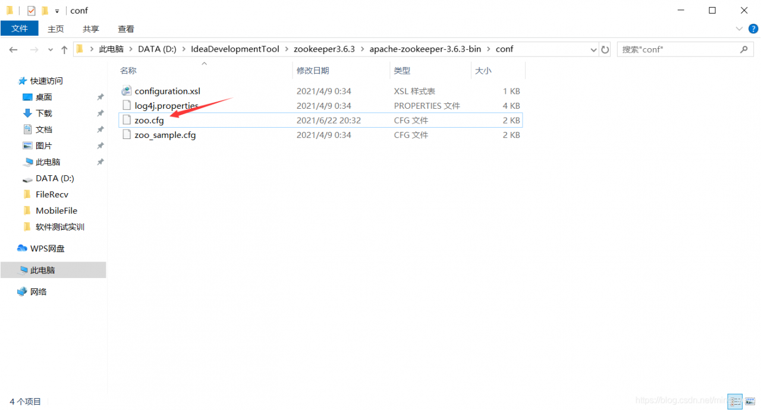The width and height of the screenshot is (761, 410).
Task: Click the properties checkmark quick access icon
Action: (x=31, y=11)
